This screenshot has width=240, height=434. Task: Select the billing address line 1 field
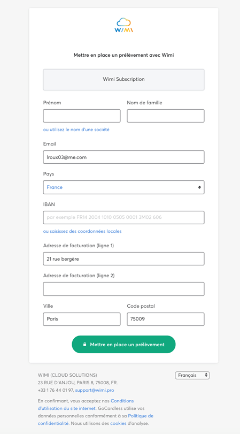click(x=123, y=258)
